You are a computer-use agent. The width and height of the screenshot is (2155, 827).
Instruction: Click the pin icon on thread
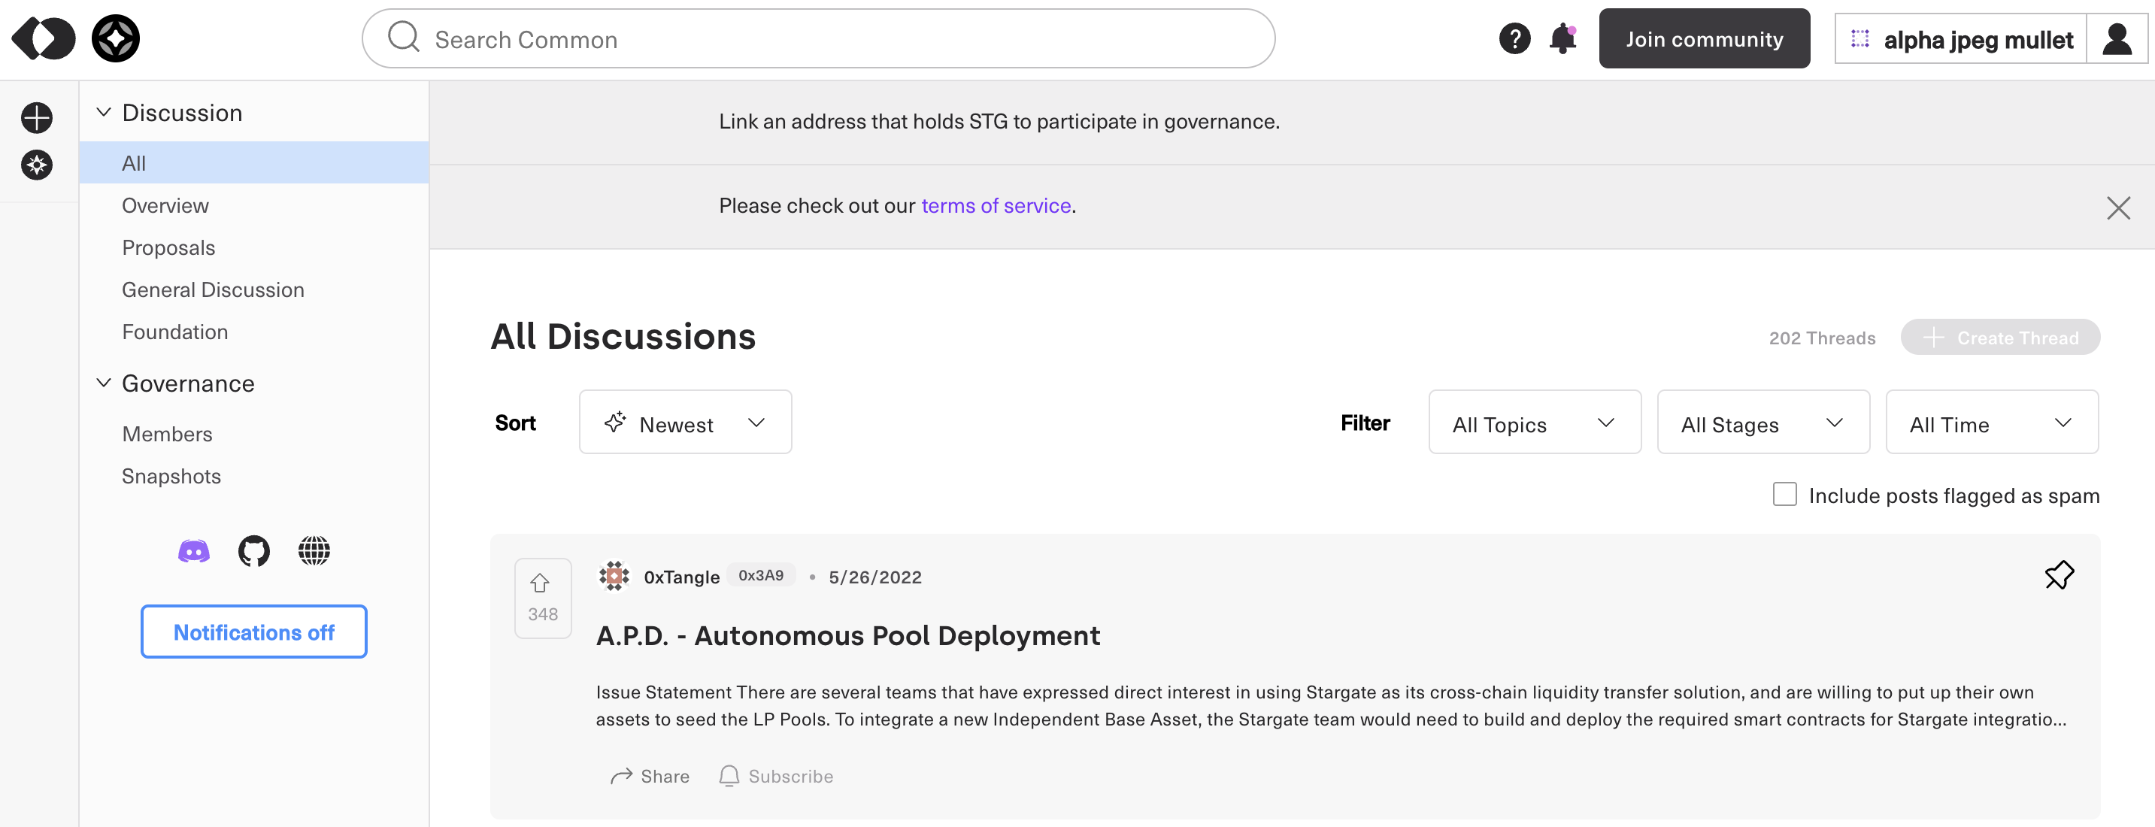[2059, 575]
